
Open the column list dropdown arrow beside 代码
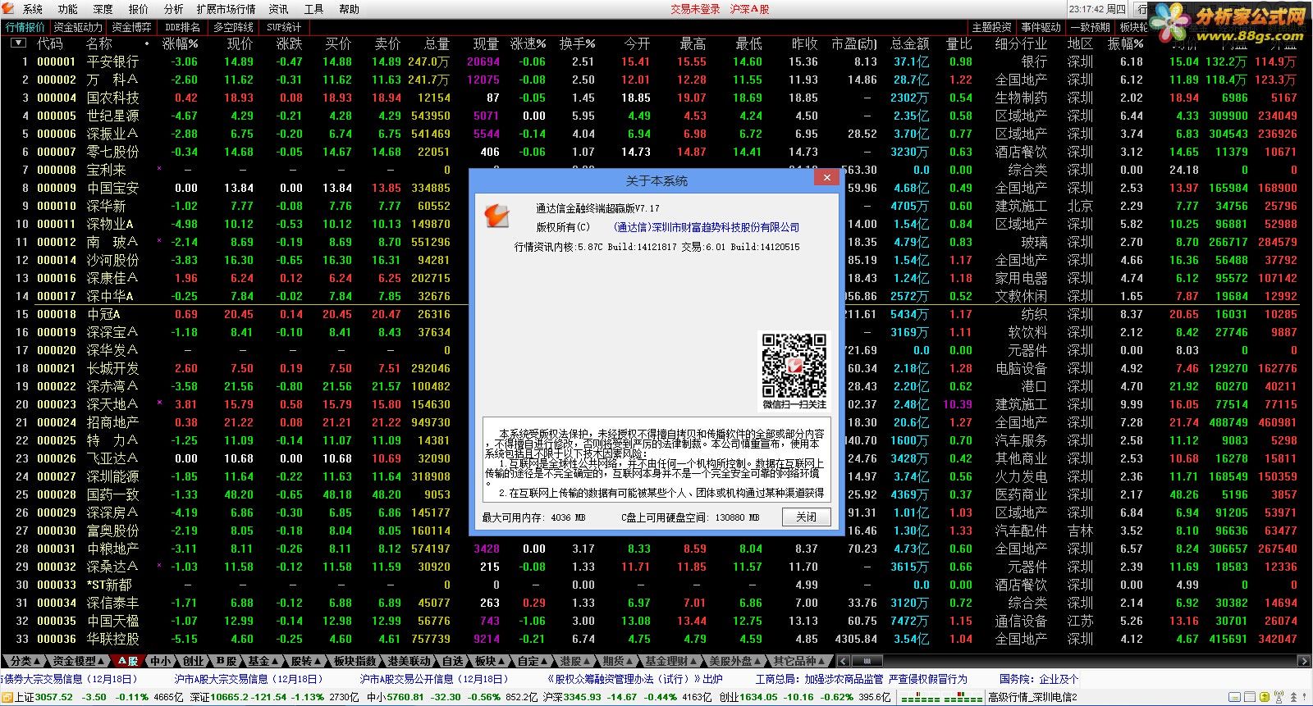click(17, 43)
